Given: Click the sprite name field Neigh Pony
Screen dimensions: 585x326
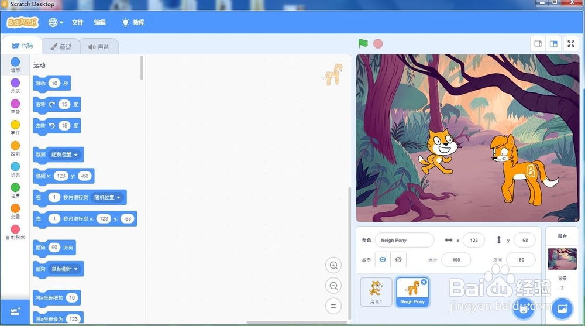Looking at the screenshot, I should [404, 240].
